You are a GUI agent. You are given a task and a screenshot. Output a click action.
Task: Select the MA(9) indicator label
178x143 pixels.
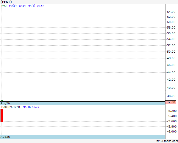click(x=13, y=6)
